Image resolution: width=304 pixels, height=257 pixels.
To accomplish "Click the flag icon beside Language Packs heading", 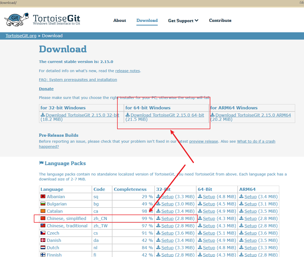I will coord(41,163).
